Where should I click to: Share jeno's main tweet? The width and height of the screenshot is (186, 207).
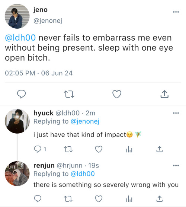(164, 94)
